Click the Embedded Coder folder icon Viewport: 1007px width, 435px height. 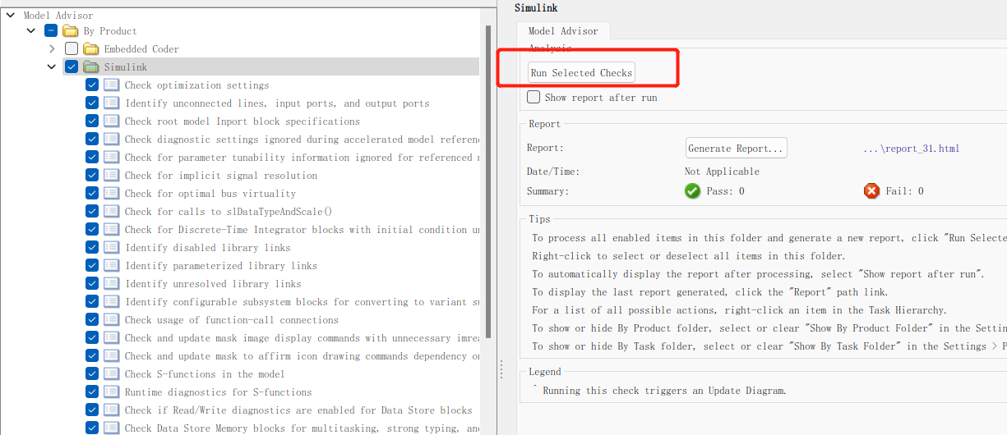click(90, 49)
